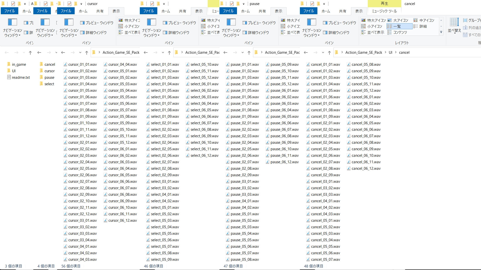Click the Properties checkmark icon in pause window title bar
The image size is (481, 270).
232,4
